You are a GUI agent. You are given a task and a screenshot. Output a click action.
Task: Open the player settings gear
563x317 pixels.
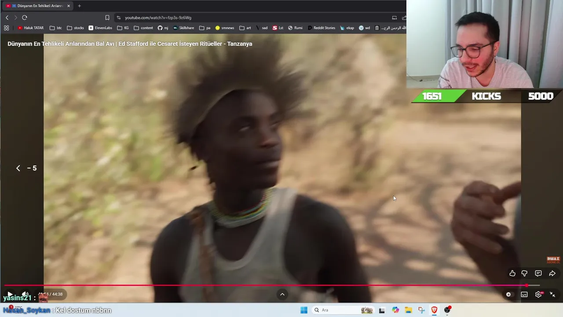click(538, 295)
